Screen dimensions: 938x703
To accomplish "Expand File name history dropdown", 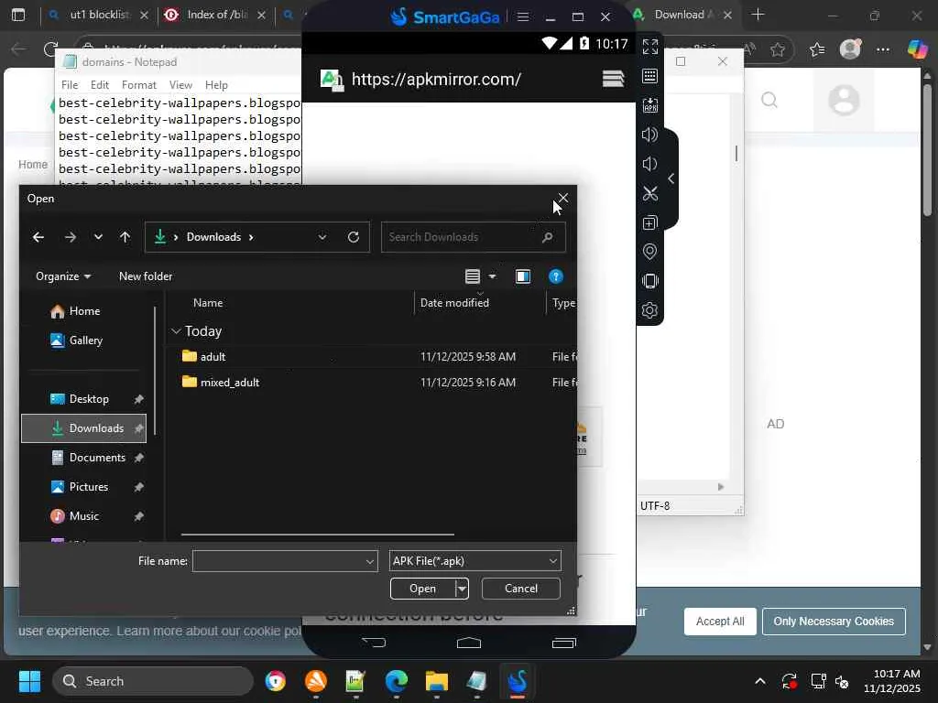I will 370,561.
